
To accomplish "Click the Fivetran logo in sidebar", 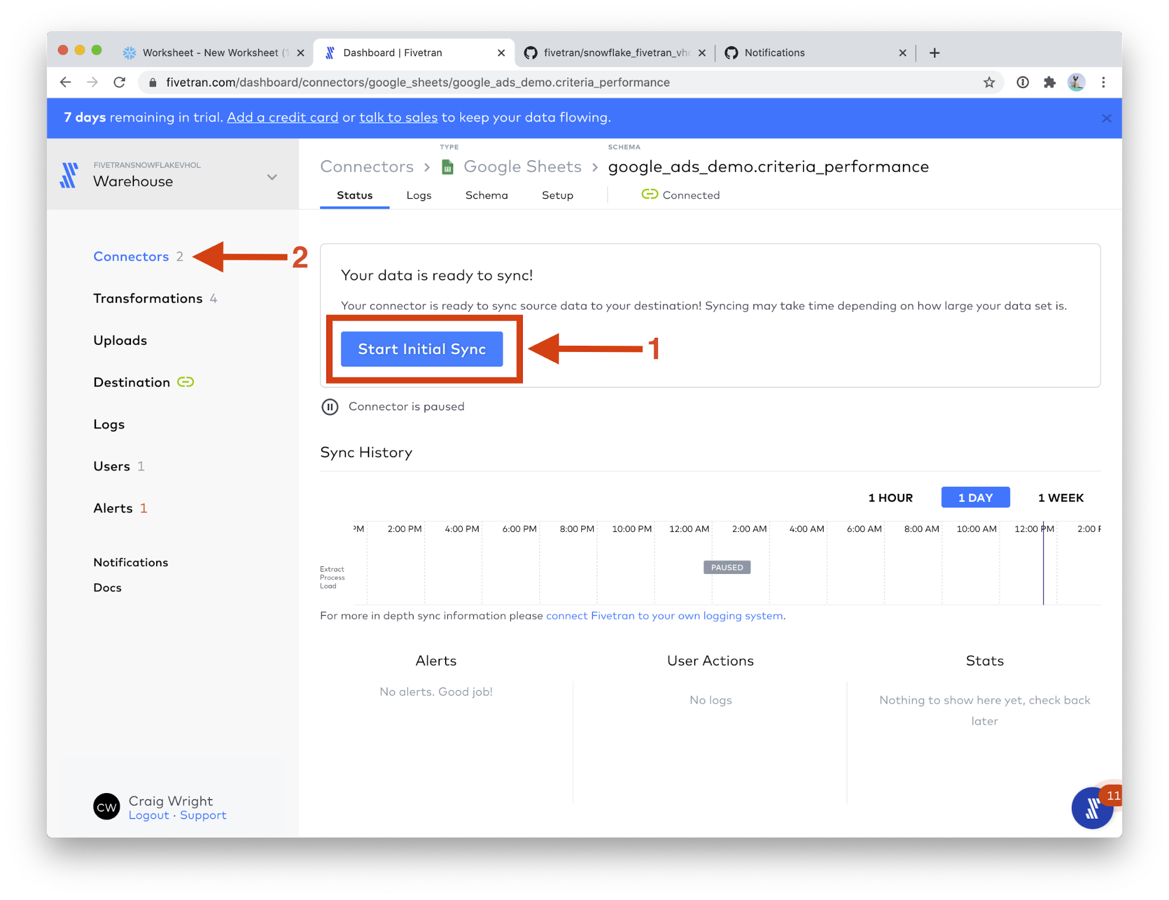I will click(70, 175).
